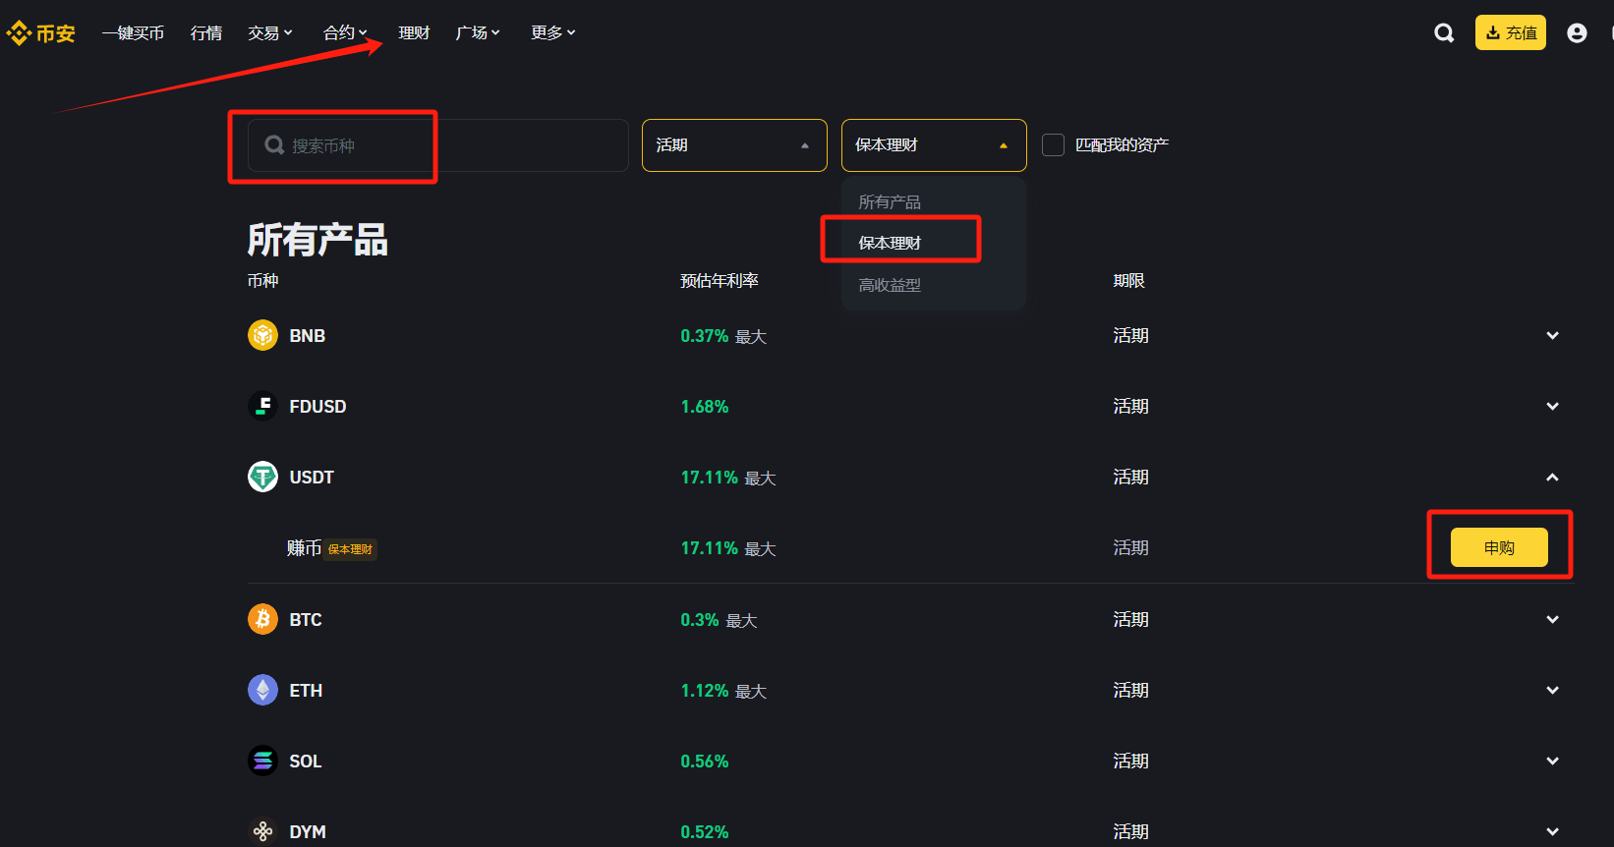The height and width of the screenshot is (847, 1614).
Task: Click the 预估年利率 column header
Action: 720,281
